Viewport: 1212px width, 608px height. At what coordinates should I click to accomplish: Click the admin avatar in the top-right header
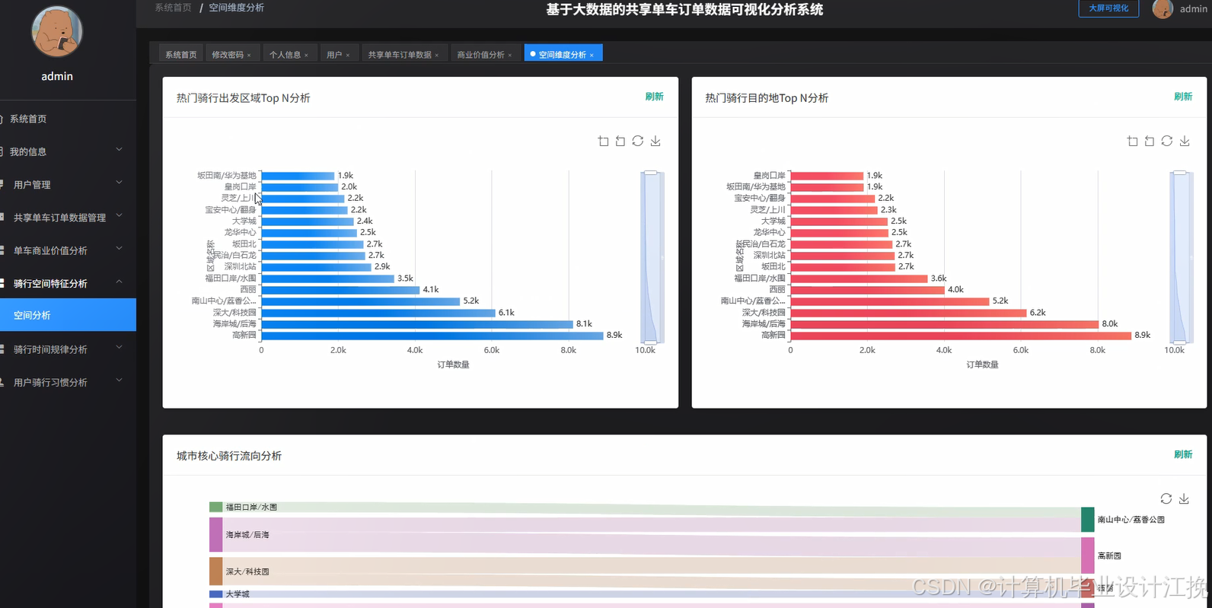tap(1163, 9)
